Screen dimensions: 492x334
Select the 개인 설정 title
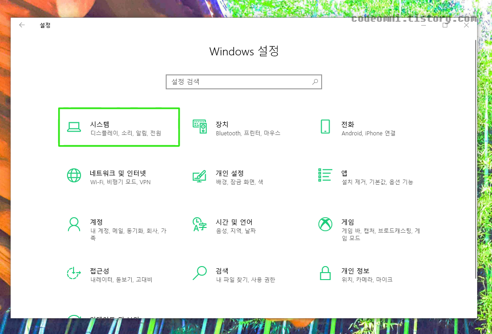click(229, 173)
